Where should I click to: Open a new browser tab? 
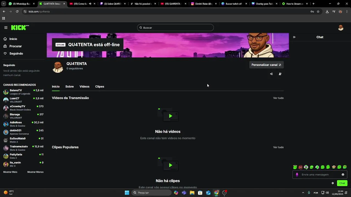(x=313, y=4)
